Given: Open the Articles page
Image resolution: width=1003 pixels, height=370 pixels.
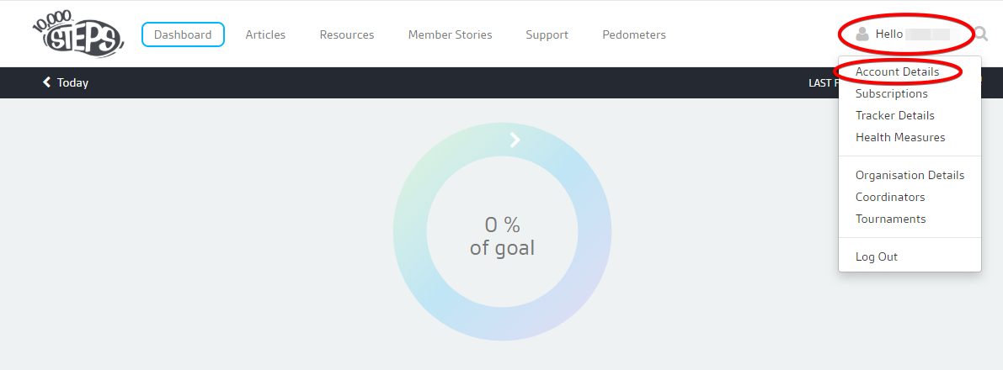Looking at the screenshot, I should (265, 34).
